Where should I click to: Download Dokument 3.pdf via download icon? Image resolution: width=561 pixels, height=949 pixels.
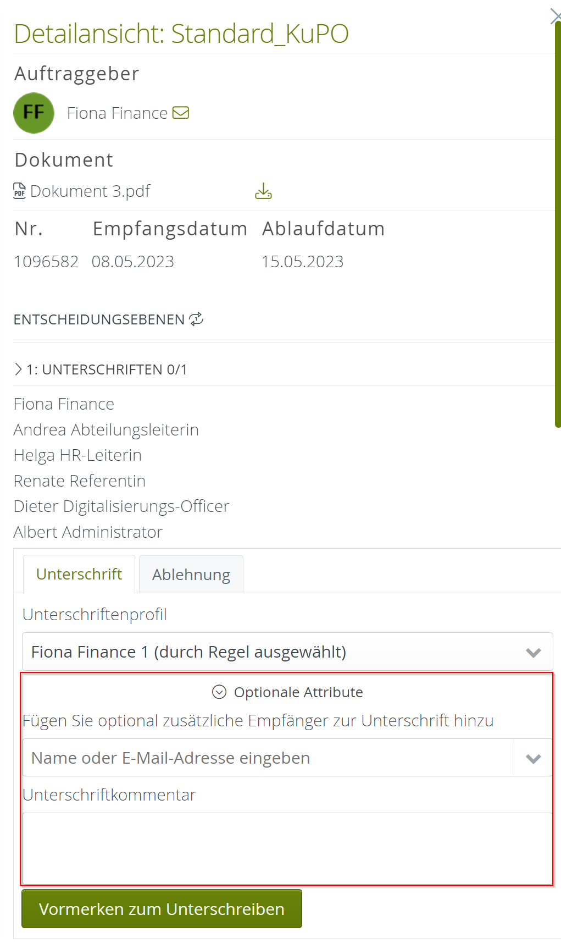(x=263, y=191)
